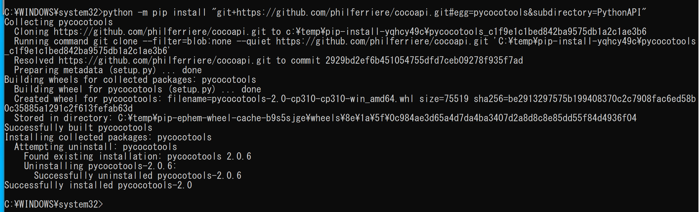Click 'Successfully installed pycocotools-2.0' line
The width and height of the screenshot is (699, 212).
pos(98,185)
